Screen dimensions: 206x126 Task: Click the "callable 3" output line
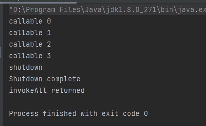(30, 56)
